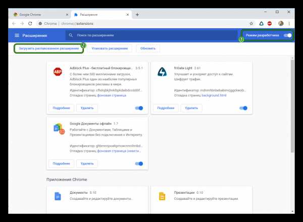Click the Google Docs Offline icon

[x=59, y=129]
